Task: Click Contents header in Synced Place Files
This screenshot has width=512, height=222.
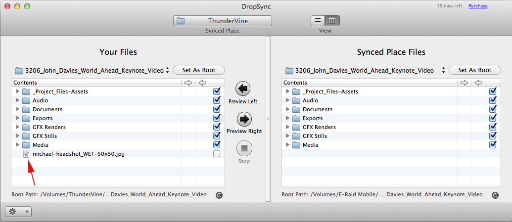Action: coord(369,83)
